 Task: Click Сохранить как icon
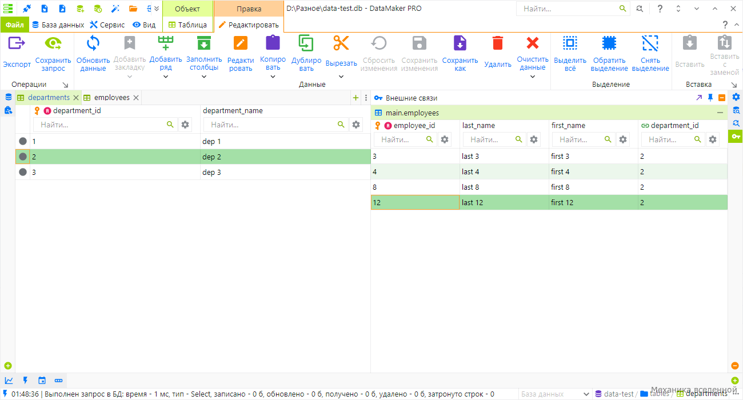coord(460,43)
